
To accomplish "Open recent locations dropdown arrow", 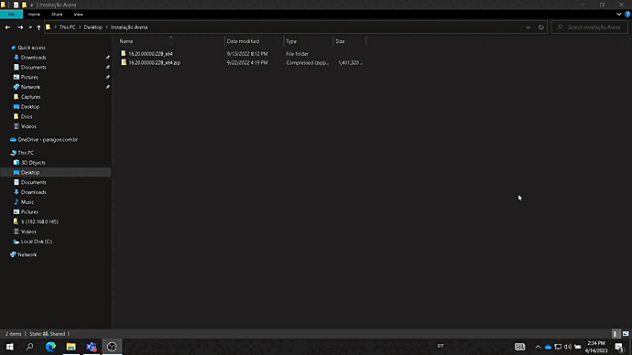I will pyautogui.click(x=30, y=27).
